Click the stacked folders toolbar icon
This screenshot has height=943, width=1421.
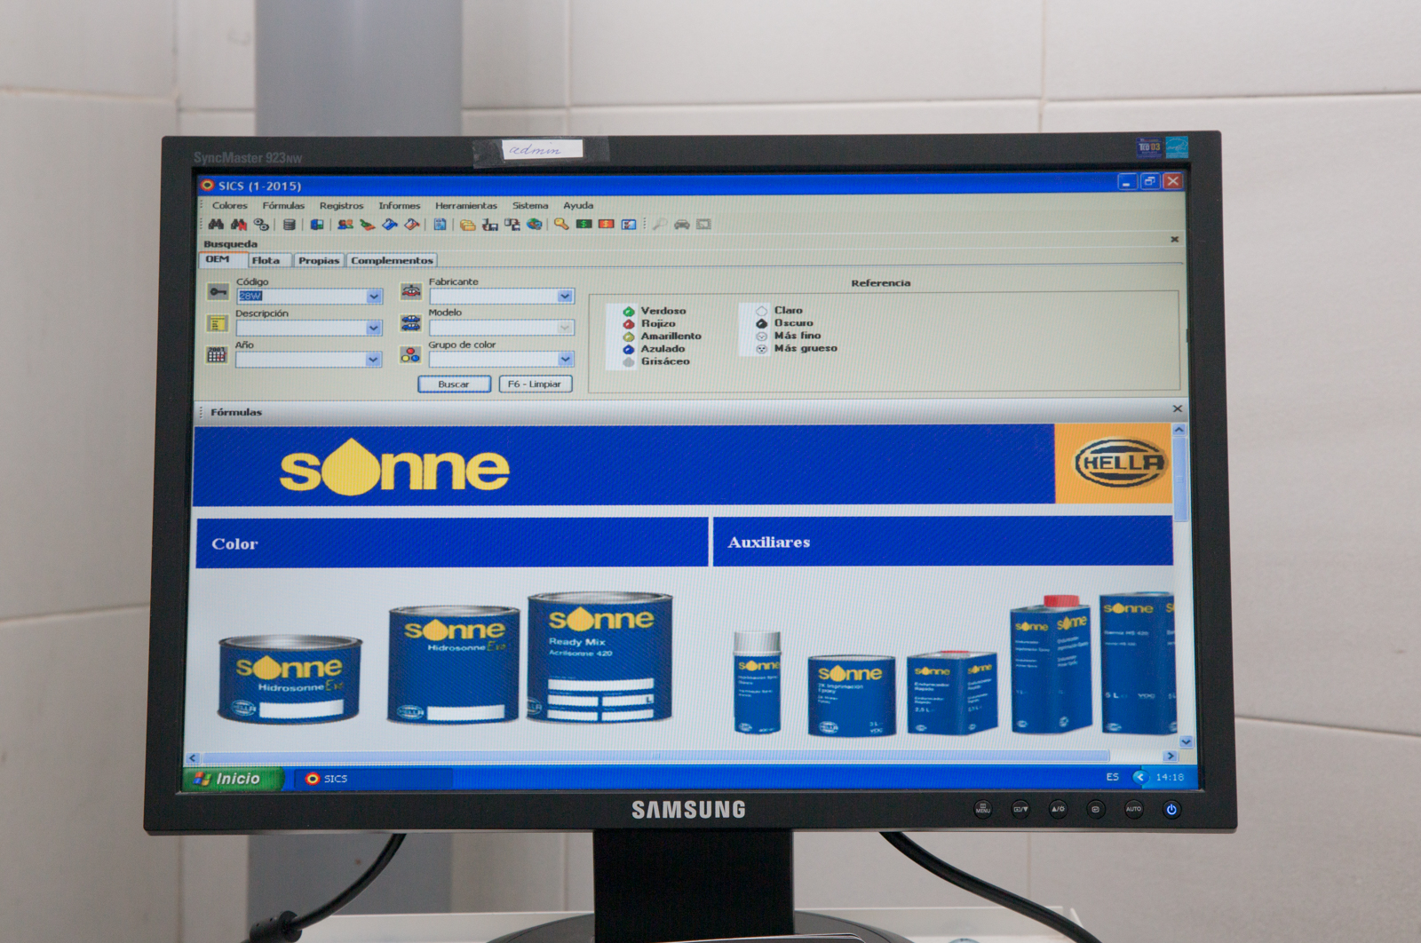pyautogui.click(x=467, y=225)
